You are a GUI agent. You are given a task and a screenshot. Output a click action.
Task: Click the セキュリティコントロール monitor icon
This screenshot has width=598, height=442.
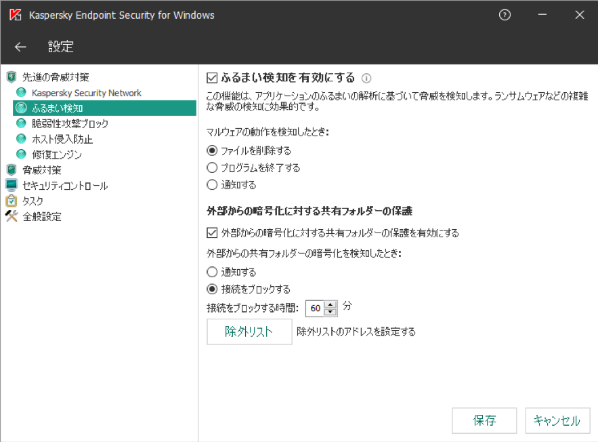(x=12, y=185)
